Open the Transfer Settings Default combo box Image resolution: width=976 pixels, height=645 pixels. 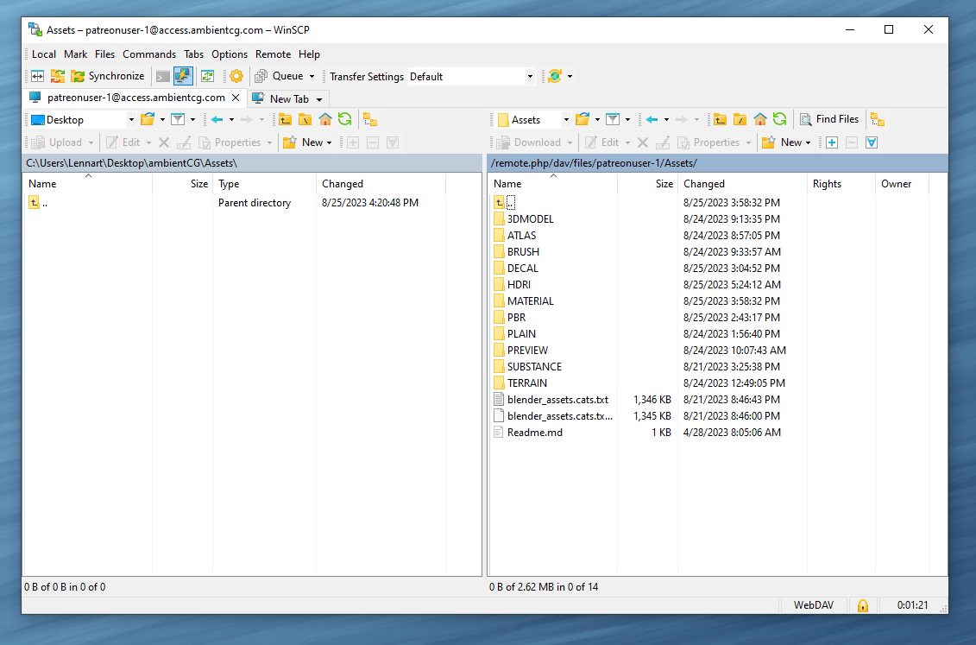coord(471,77)
